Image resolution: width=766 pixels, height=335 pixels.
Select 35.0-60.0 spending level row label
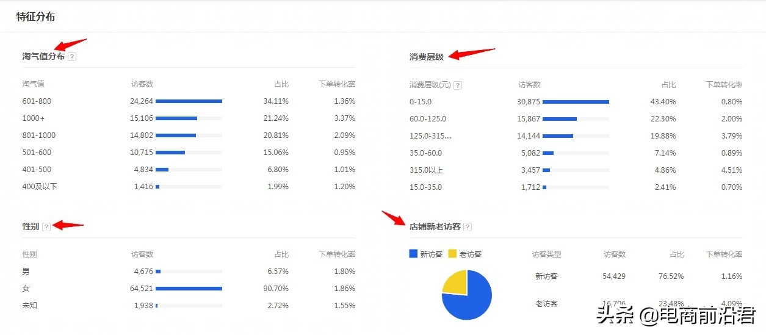click(x=425, y=153)
